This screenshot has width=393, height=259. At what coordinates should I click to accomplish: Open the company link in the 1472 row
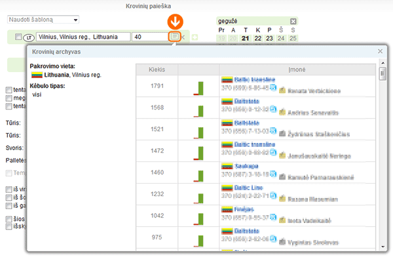click(x=255, y=144)
